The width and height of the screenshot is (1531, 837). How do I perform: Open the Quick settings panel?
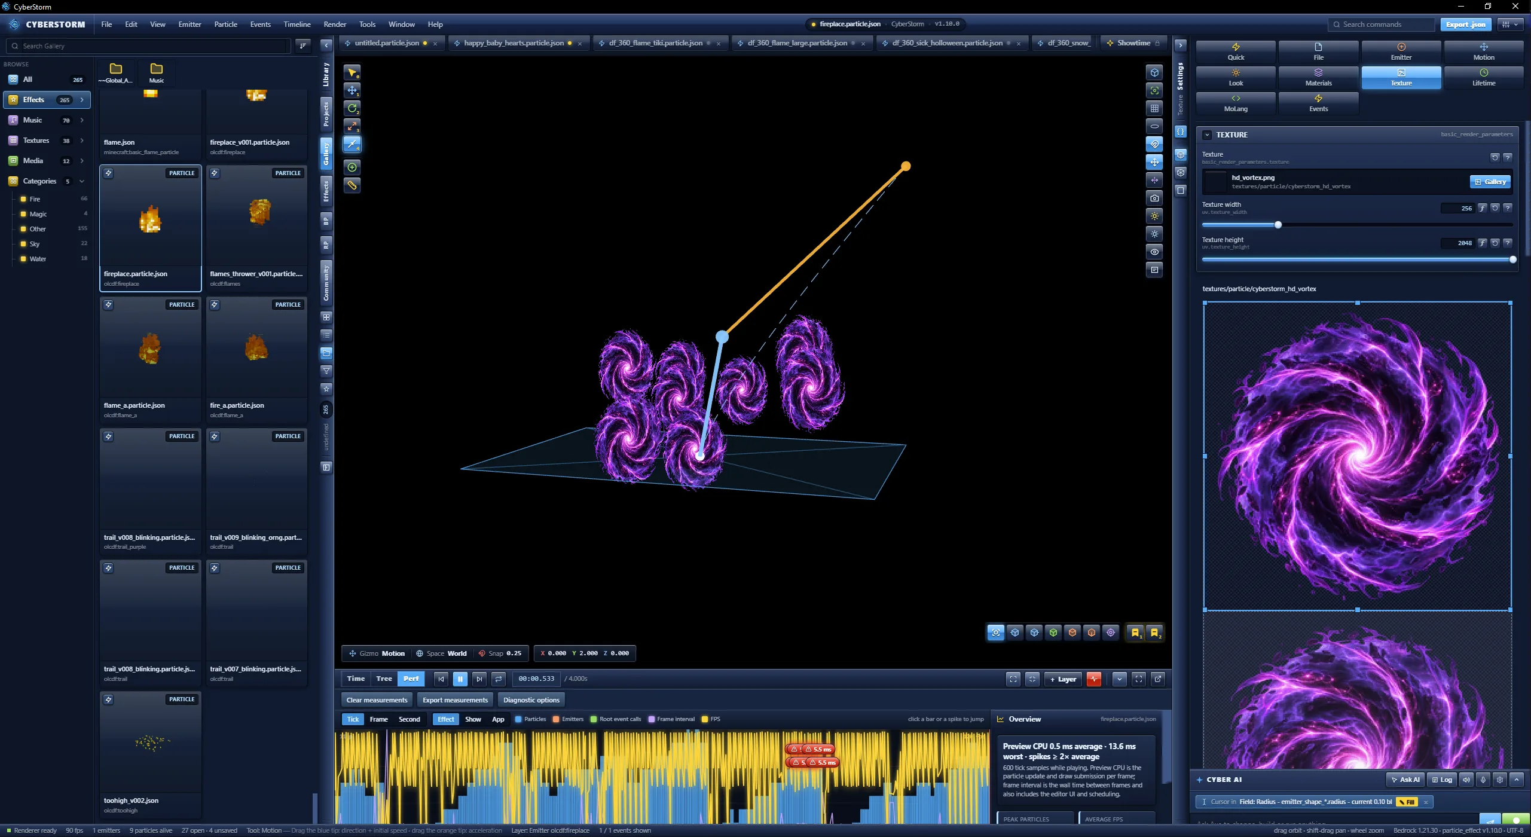tap(1236, 51)
